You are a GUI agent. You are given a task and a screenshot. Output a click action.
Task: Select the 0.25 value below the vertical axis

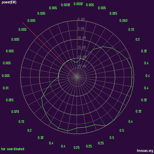pyautogui.click(x=77, y=147)
